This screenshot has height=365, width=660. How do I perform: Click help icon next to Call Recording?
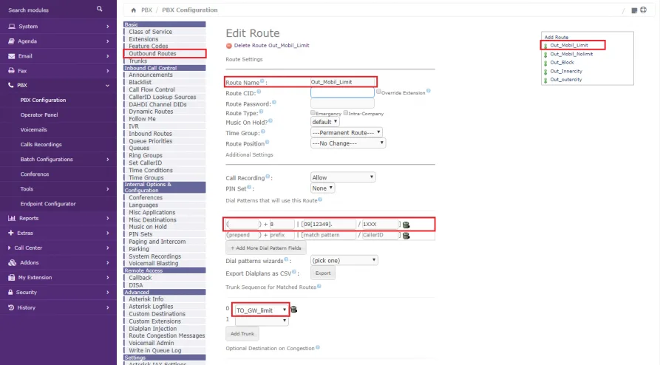tap(268, 177)
